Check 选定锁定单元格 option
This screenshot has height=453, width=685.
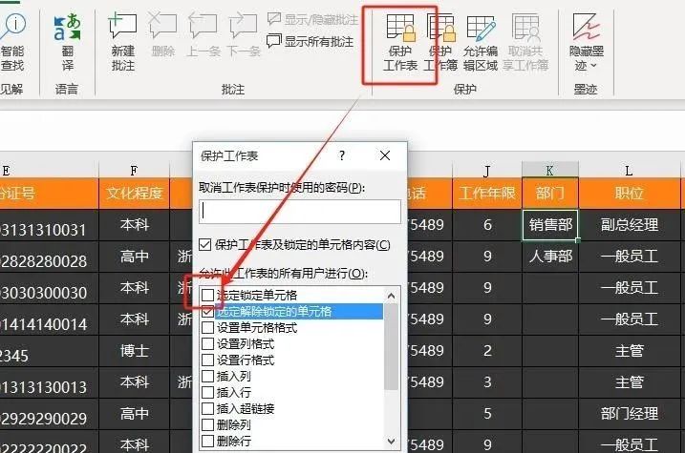coord(207,296)
